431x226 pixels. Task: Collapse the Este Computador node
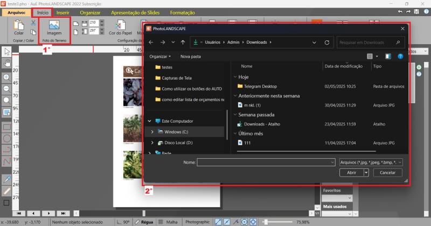click(x=149, y=121)
